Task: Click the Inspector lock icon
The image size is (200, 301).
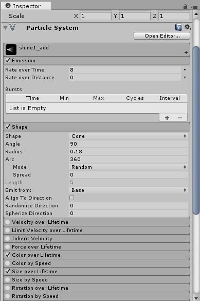Action: pos(185,7)
